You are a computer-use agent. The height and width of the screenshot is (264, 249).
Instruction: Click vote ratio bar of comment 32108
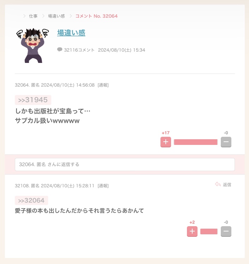(x=209, y=231)
